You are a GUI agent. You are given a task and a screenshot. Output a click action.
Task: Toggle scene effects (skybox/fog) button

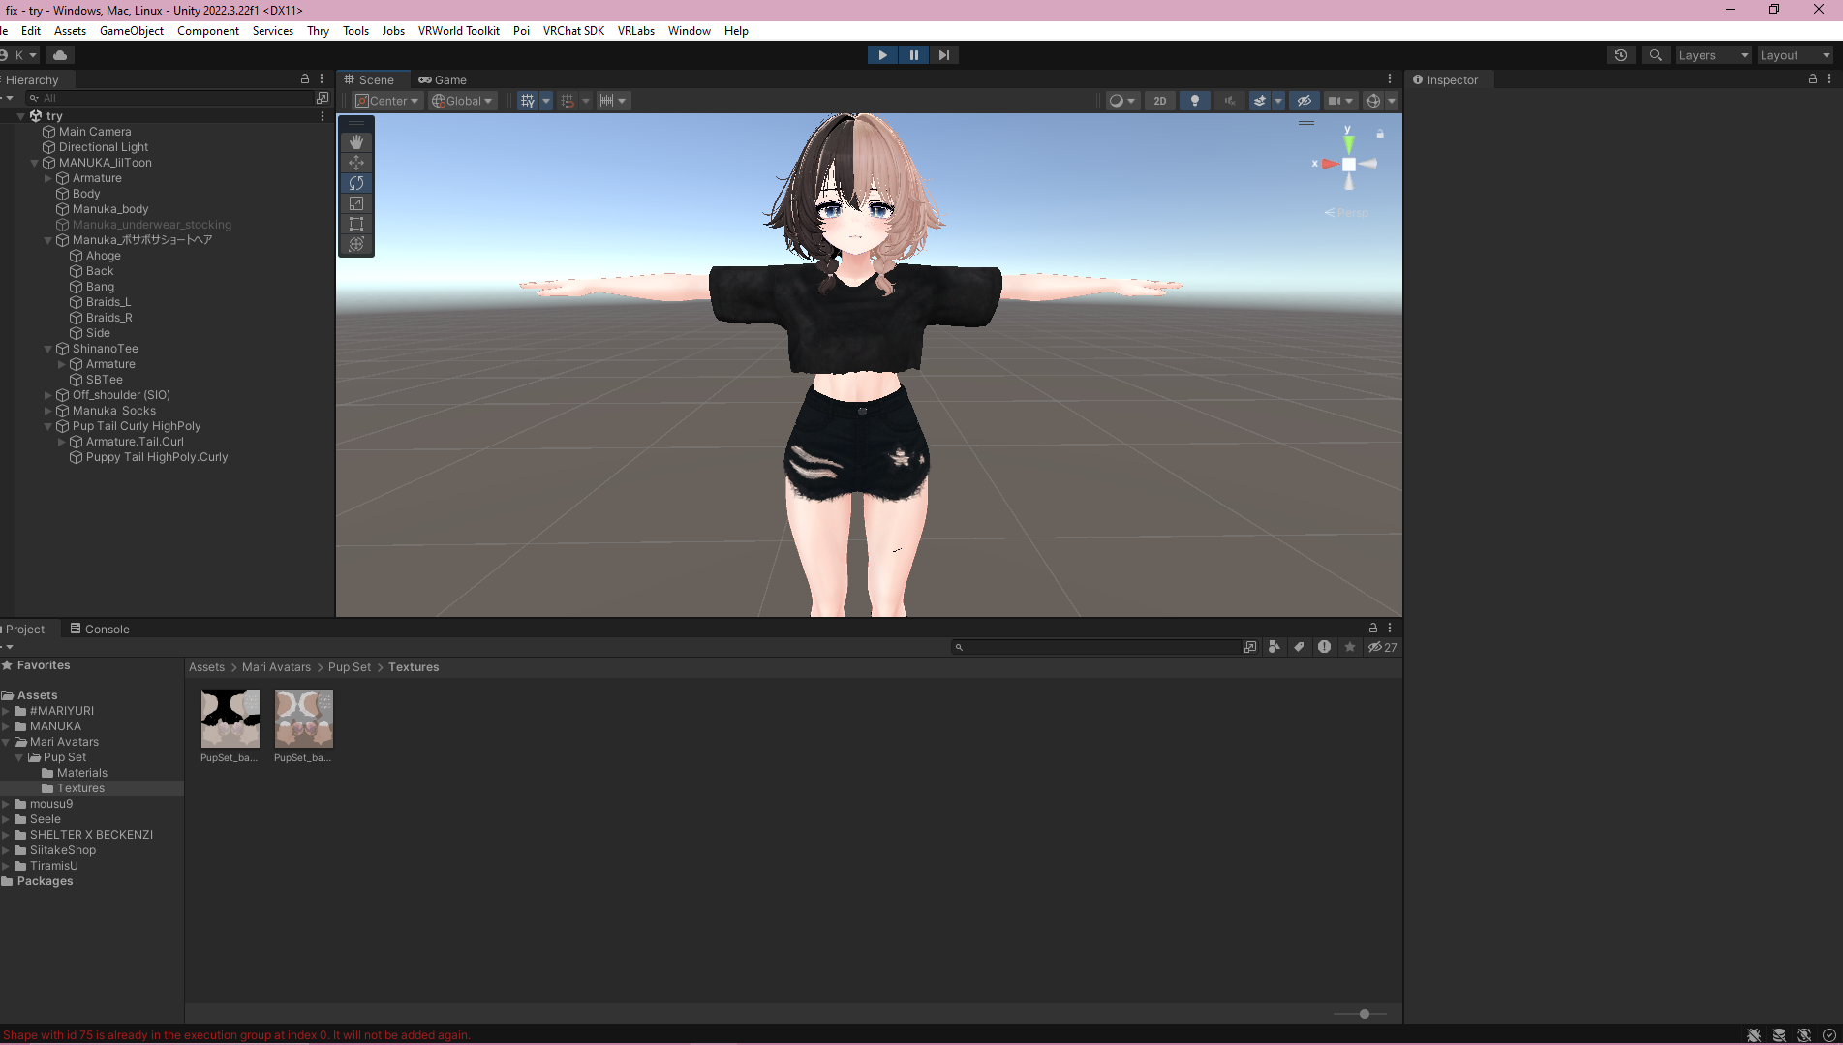pos(1259,101)
